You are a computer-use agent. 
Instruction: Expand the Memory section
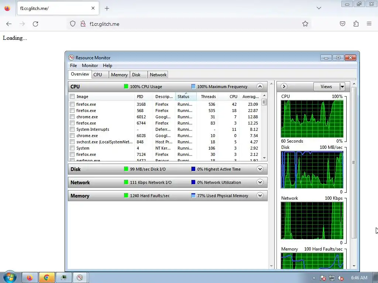pyautogui.click(x=260, y=195)
